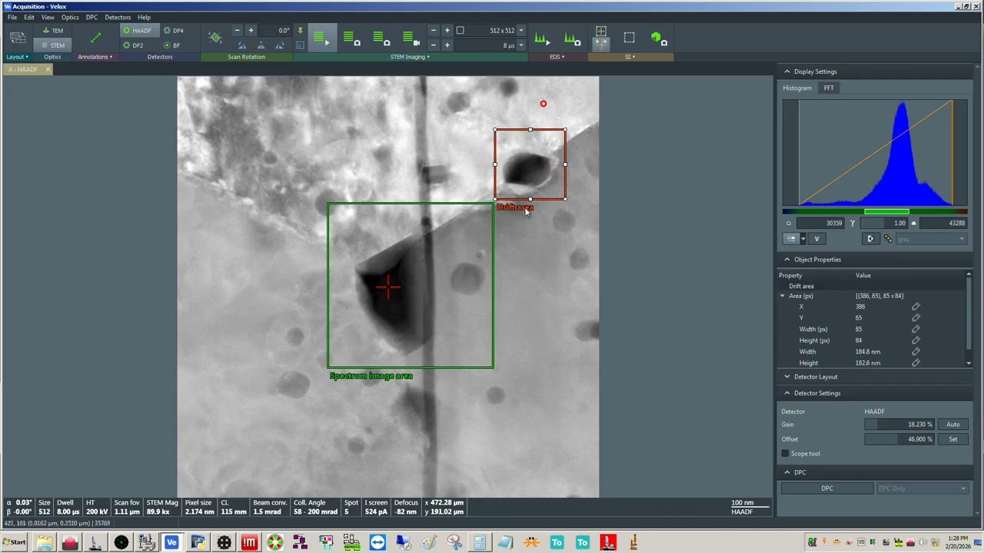Invert contrast in display settings
984x553 pixels.
click(870, 239)
